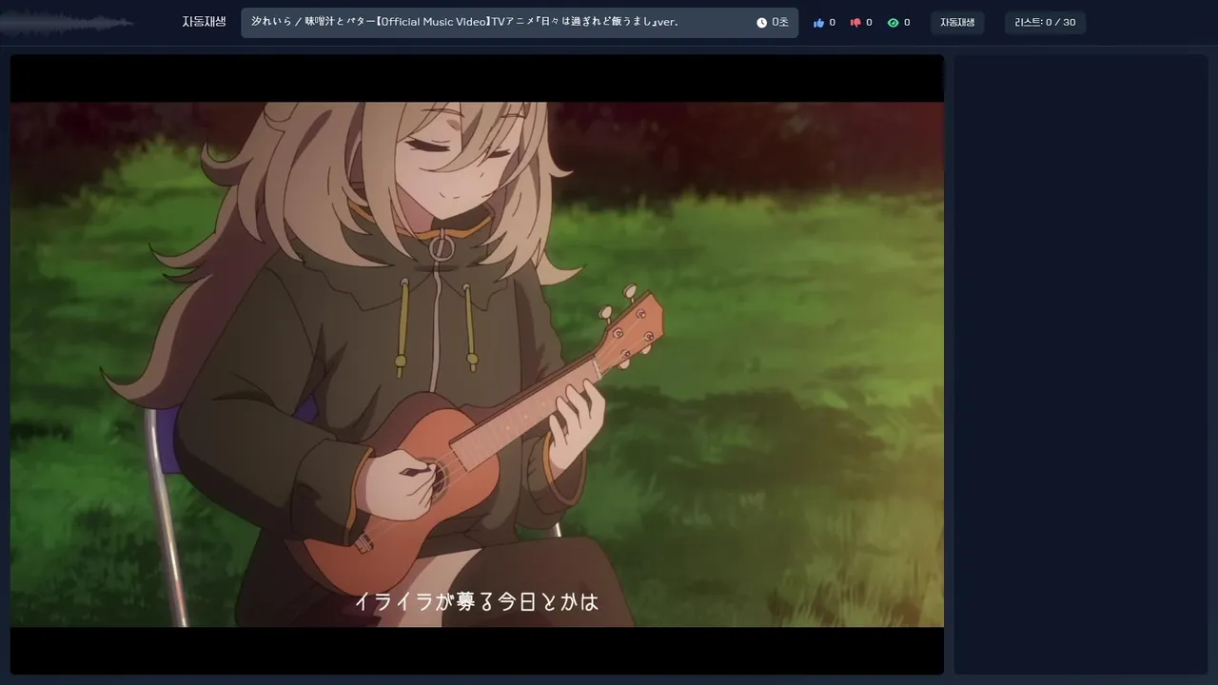Open the 리스트: 0 / 30 playlist button
Screen dimensions: 1218x685
click(x=1045, y=23)
